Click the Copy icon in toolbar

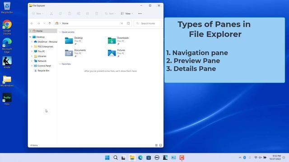point(61,13)
